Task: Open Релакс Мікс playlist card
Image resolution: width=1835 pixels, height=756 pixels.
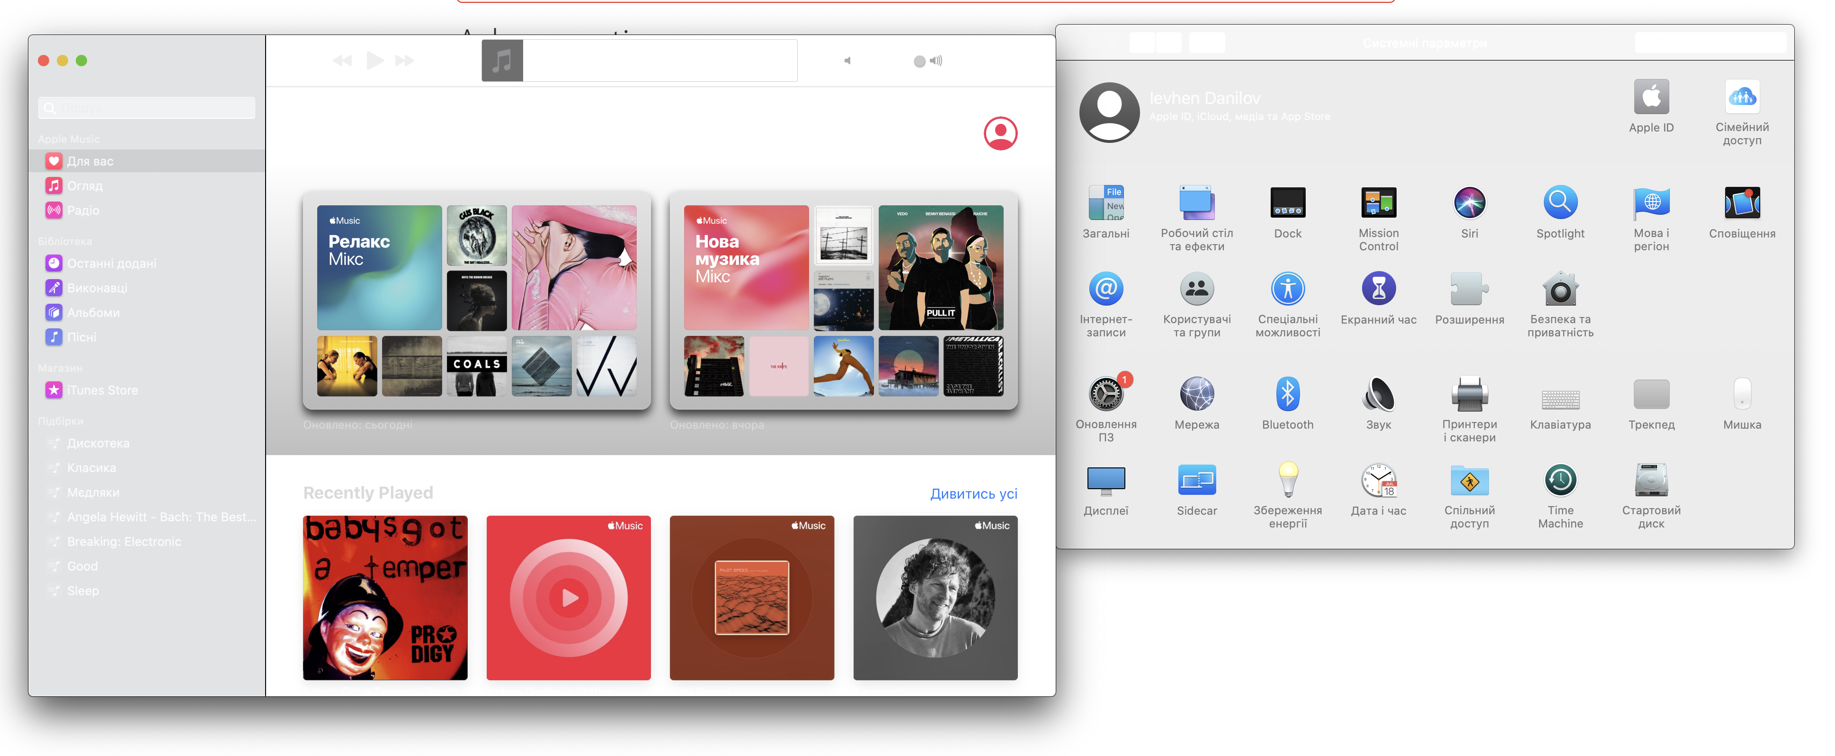Action: click(x=379, y=268)
